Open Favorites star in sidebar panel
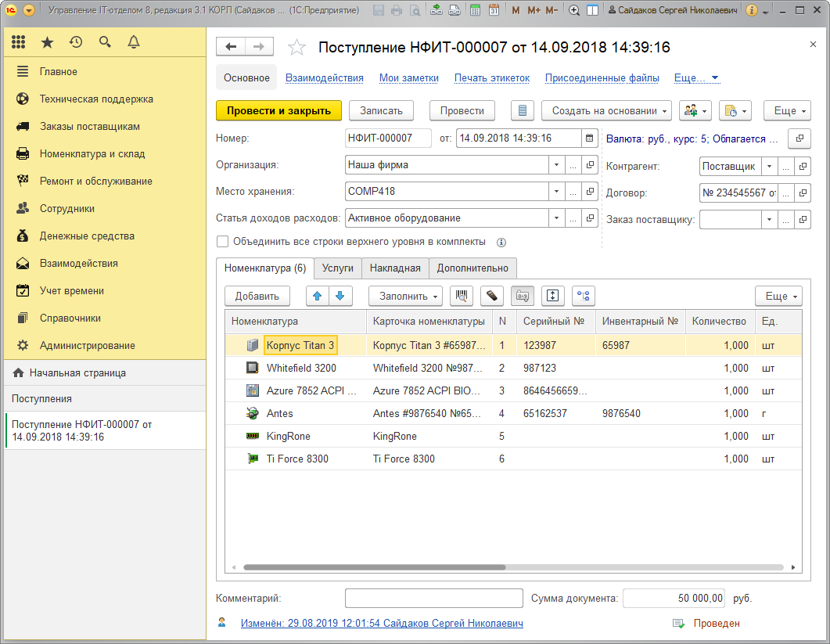Image resolution: width=830 pixels, height=644 pixels. point(47,42)
